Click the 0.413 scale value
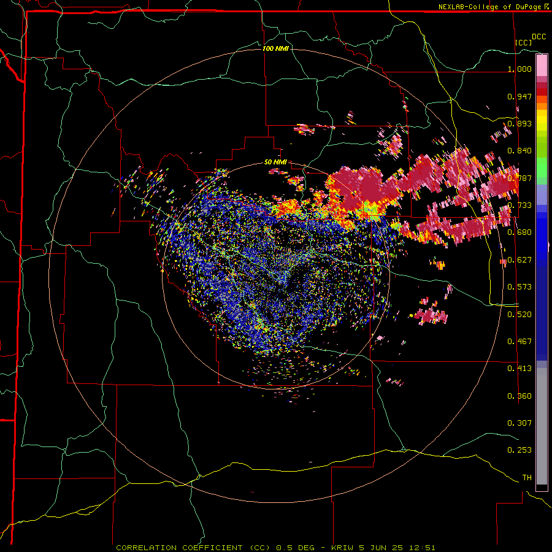 519,368
